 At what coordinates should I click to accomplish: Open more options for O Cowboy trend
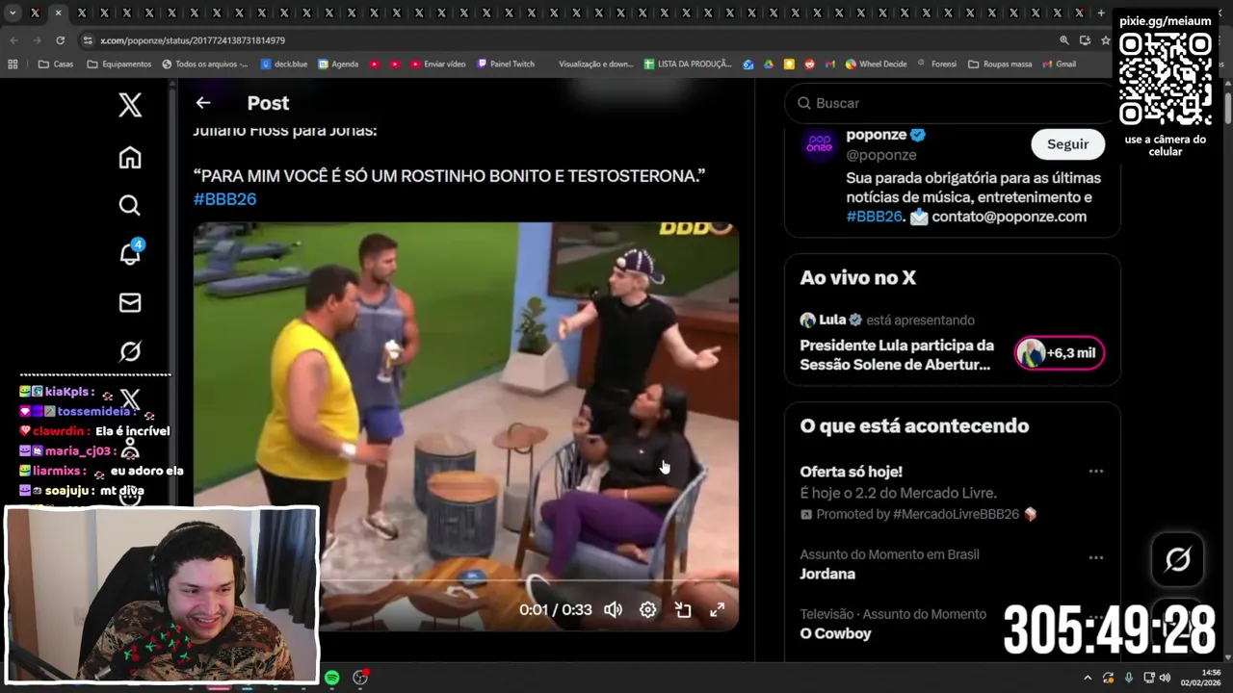(1095, 617)
